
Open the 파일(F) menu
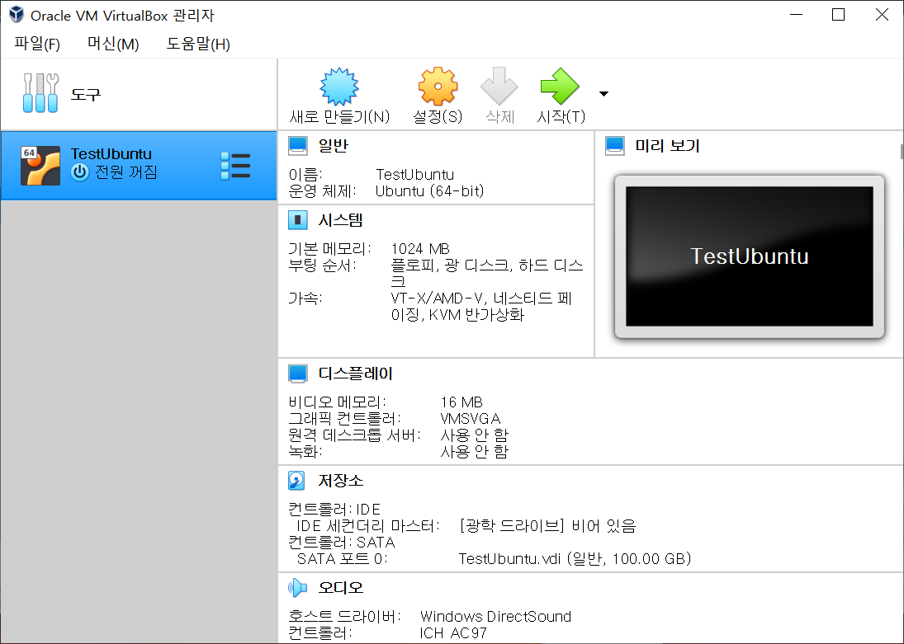pos(37,44)
